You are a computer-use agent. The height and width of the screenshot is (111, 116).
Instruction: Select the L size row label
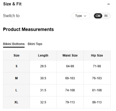tap(17, 90)
